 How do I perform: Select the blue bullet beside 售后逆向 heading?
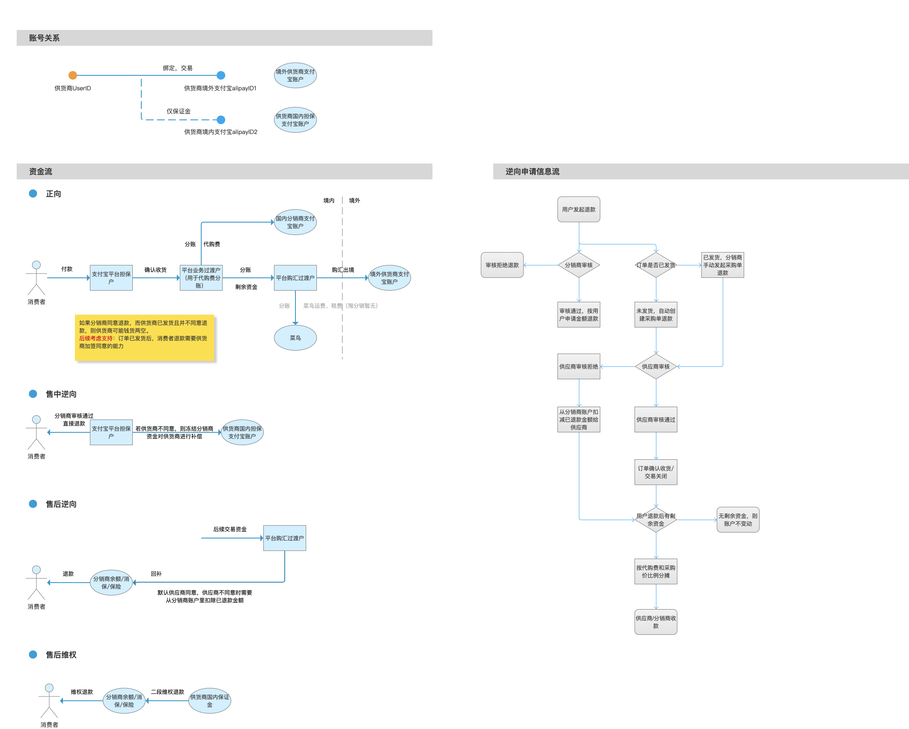coord(33,504)
